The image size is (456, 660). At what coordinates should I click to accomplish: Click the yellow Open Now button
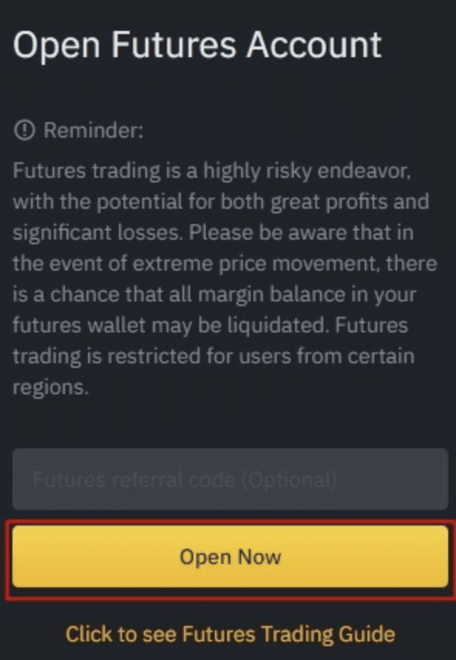click(x=230, y=556)
